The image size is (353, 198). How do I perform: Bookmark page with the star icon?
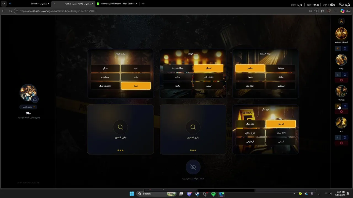tap(316, 11)
